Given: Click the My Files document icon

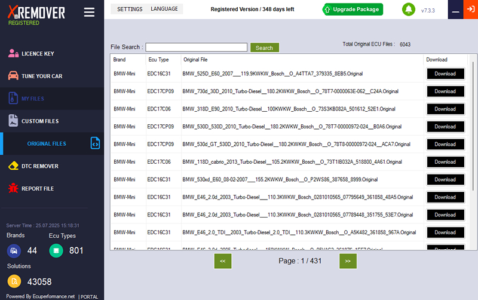Looking at the screenshot, I should tap(13, 98).
